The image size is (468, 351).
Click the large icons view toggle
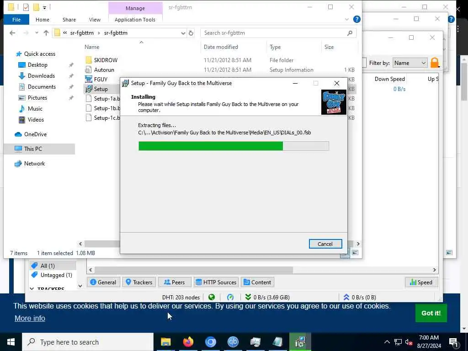point(355,252)
